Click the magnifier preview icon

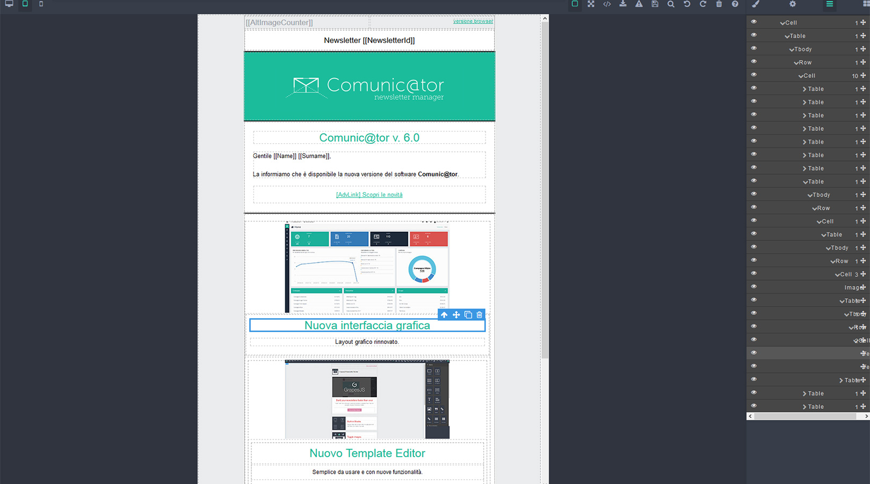click(x=671, y=4)
